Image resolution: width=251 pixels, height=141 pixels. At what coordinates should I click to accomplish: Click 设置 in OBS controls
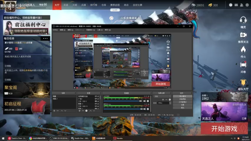point(183,105)
